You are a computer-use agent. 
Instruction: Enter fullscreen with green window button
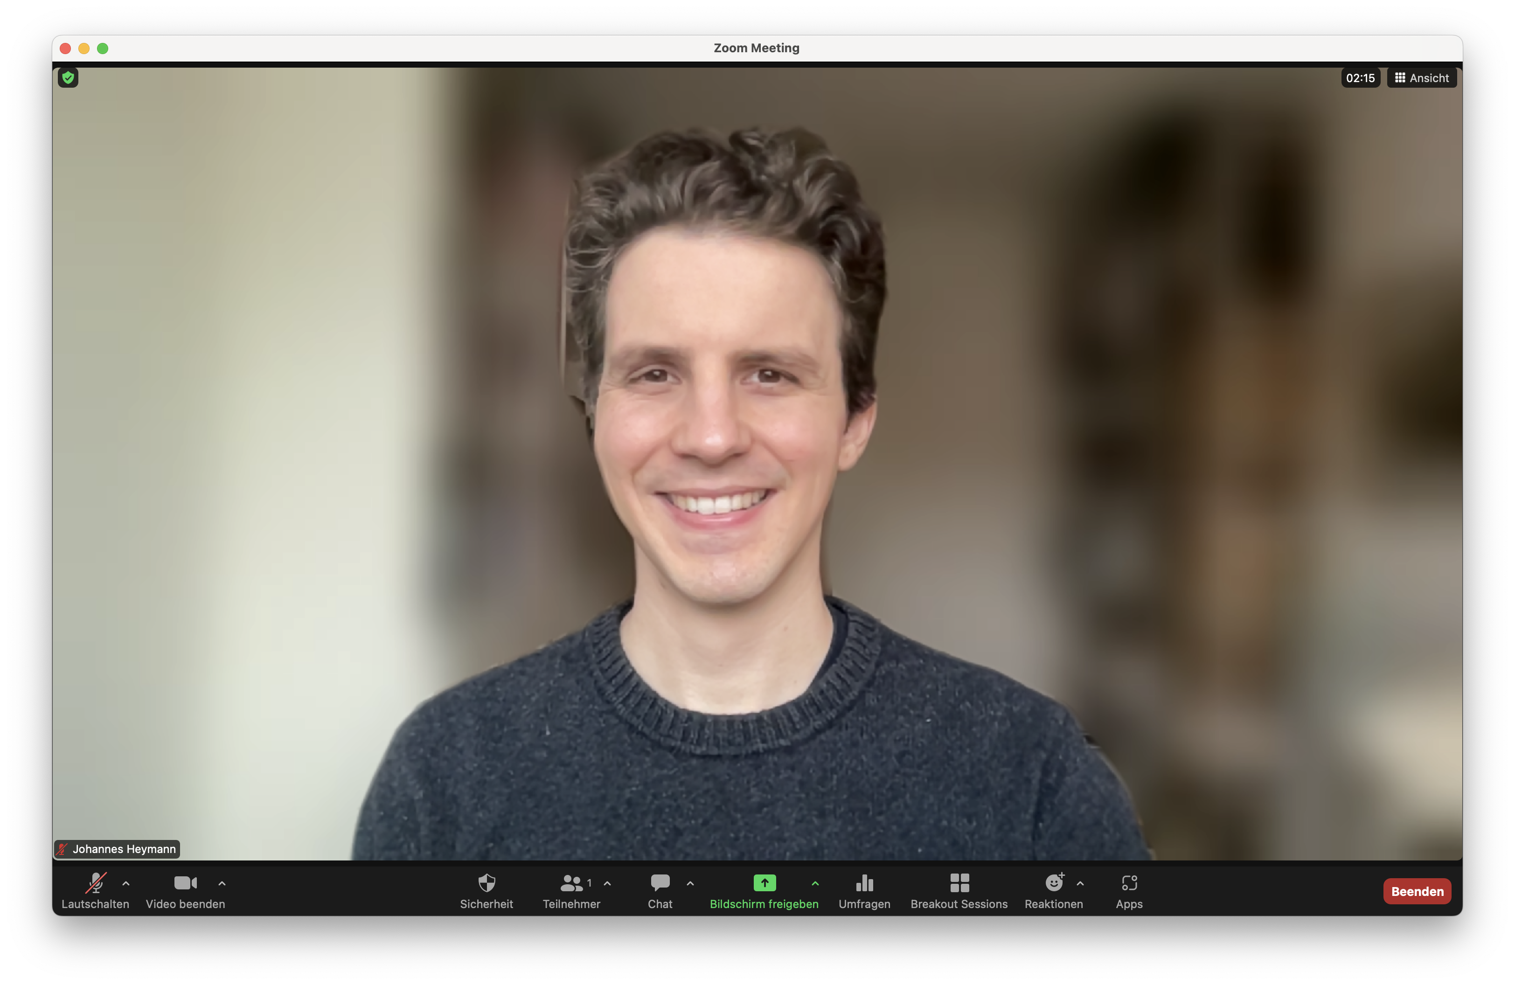coord(103,49)
